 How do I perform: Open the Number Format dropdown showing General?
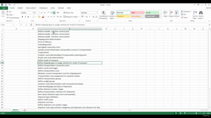[x=97, y=13]
